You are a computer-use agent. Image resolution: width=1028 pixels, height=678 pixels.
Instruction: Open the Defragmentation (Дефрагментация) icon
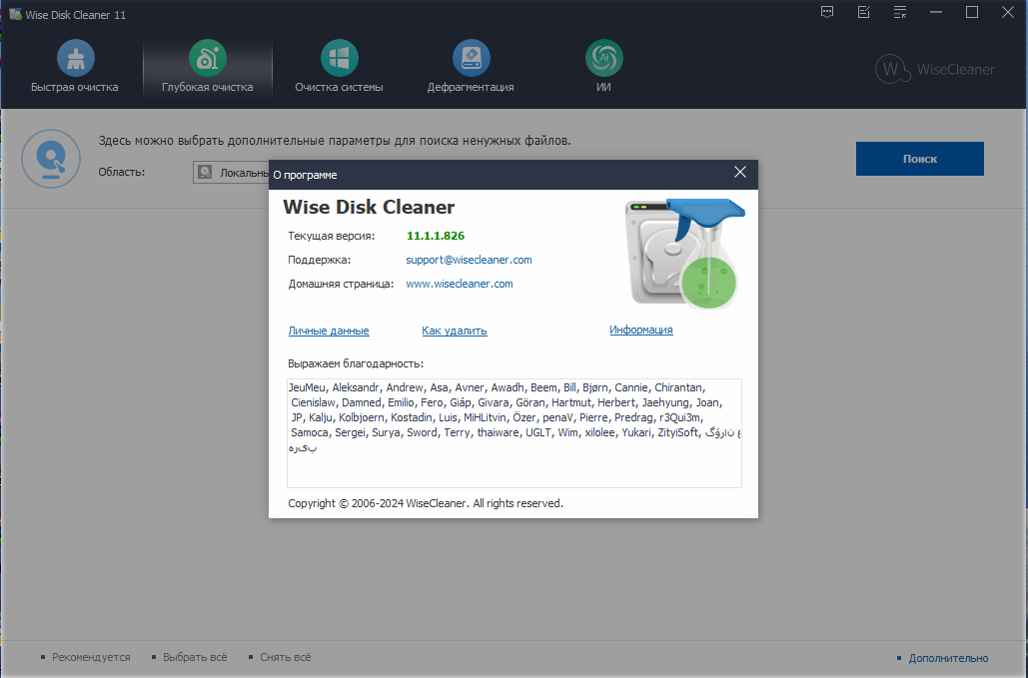pyautogui.click(x=471, y=58)
